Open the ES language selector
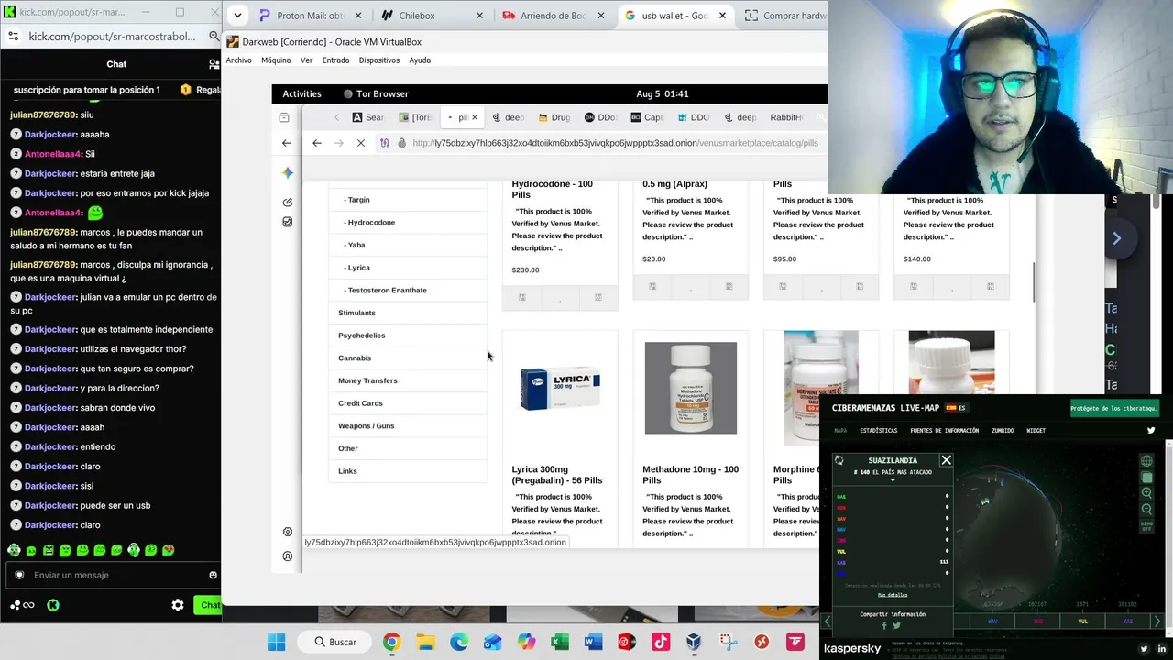1173x660 pixels. [956, 408]
